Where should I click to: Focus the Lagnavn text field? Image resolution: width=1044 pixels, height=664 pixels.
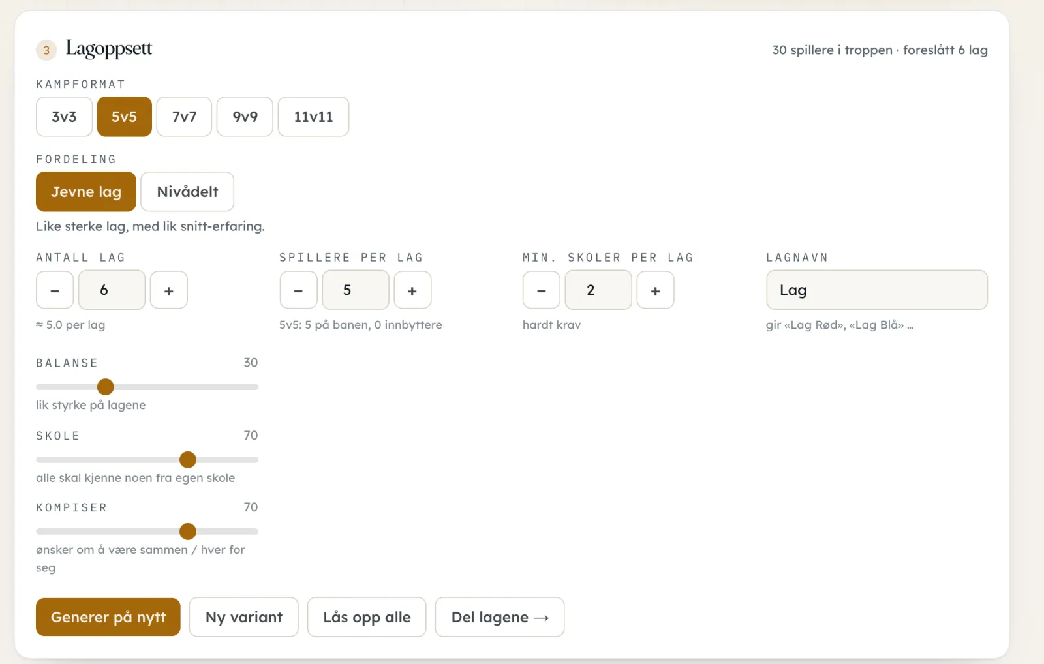877,290
